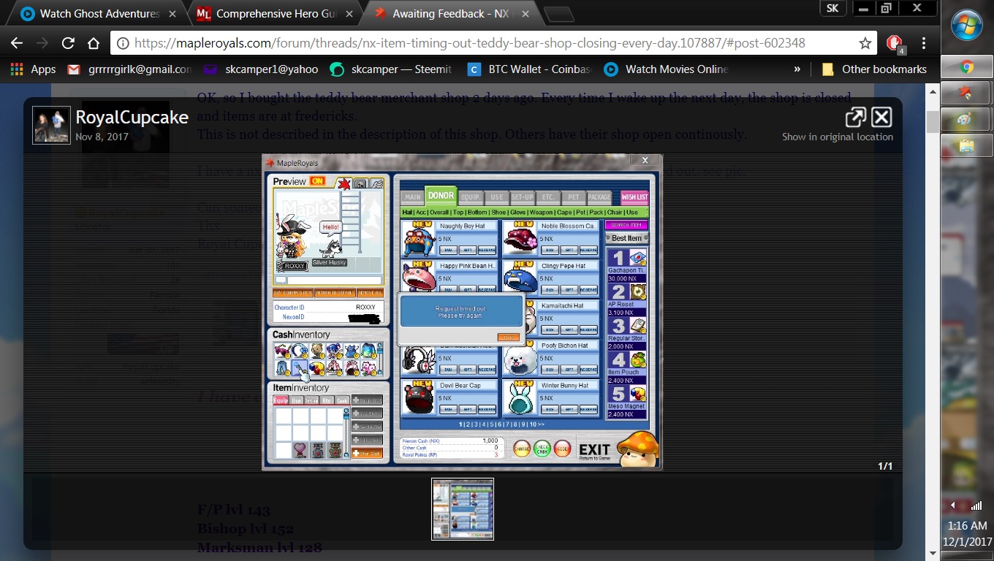Navigate back with the back arrow
This screenshot has width=994, height=561.
click(17, 43)
